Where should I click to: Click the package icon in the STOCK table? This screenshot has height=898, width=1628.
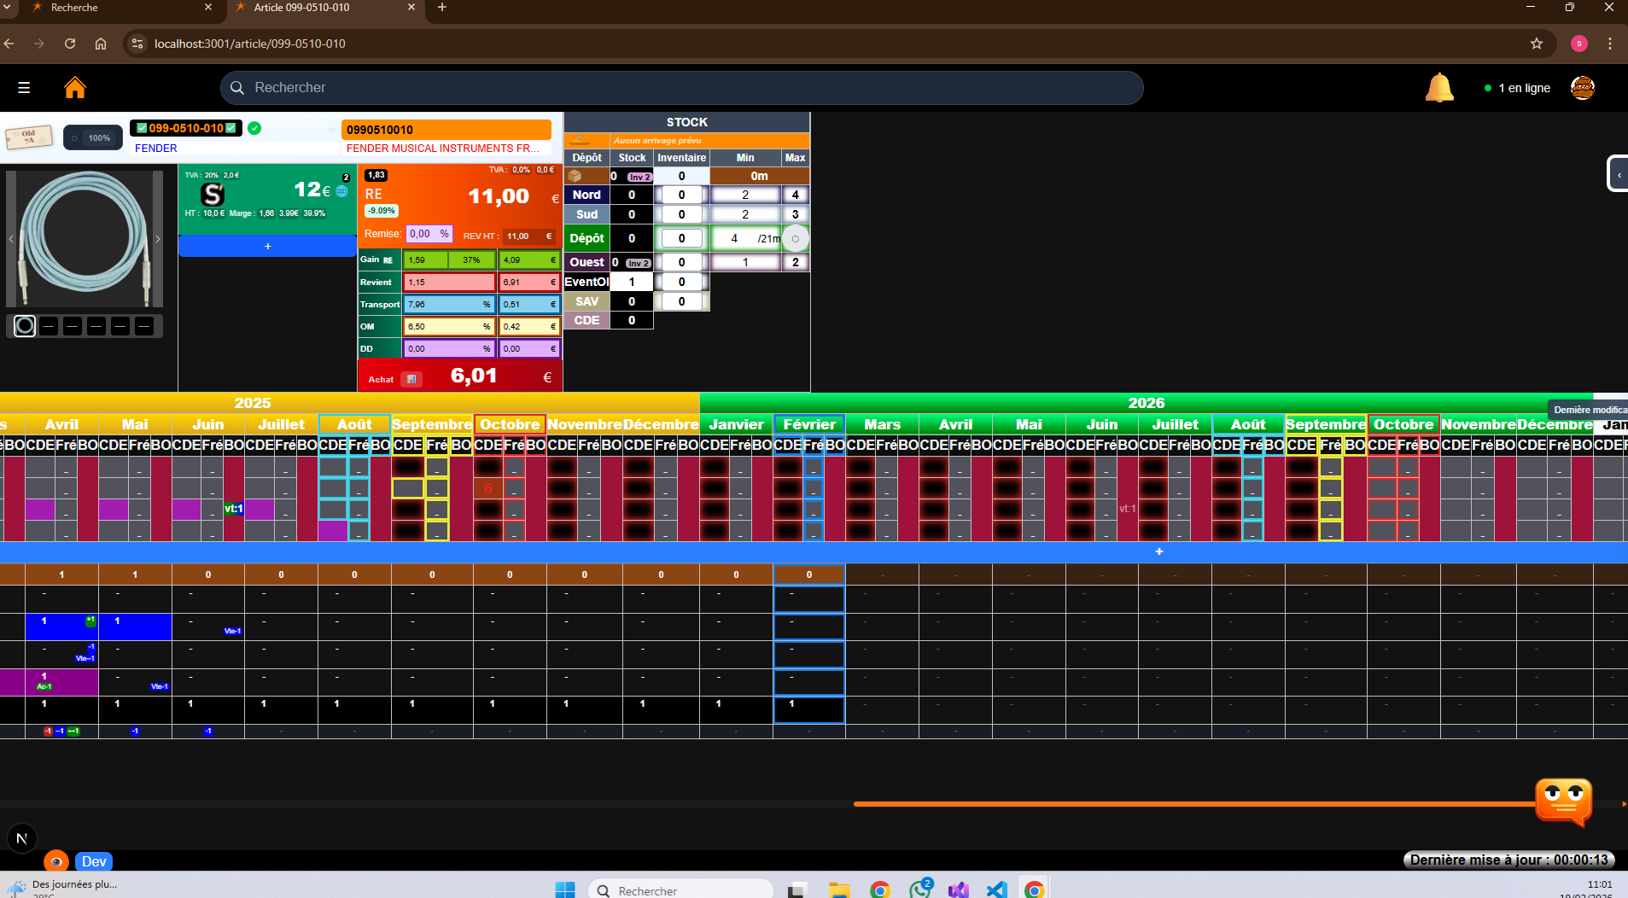[577, 176]
